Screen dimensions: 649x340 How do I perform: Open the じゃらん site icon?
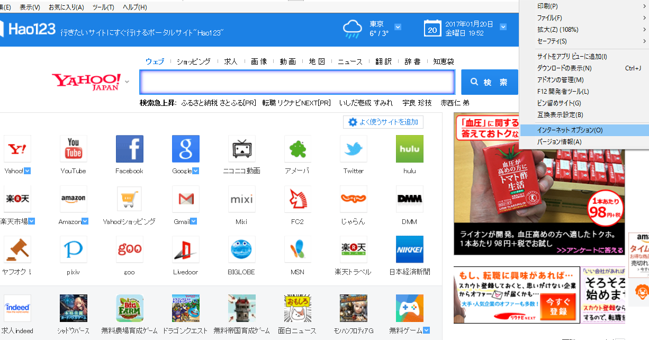click(354, 199)
